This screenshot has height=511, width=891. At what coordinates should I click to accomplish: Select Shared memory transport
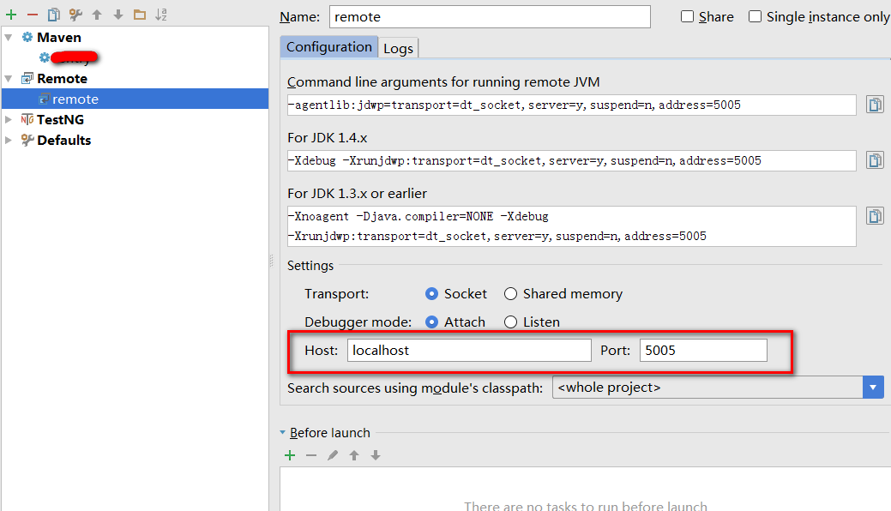(511, 294)
